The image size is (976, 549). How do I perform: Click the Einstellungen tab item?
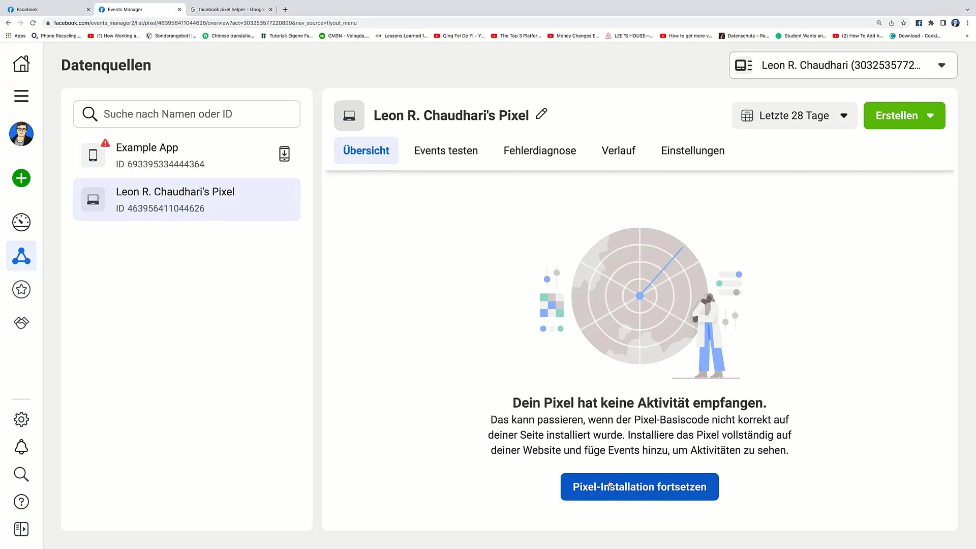(692, 150)
